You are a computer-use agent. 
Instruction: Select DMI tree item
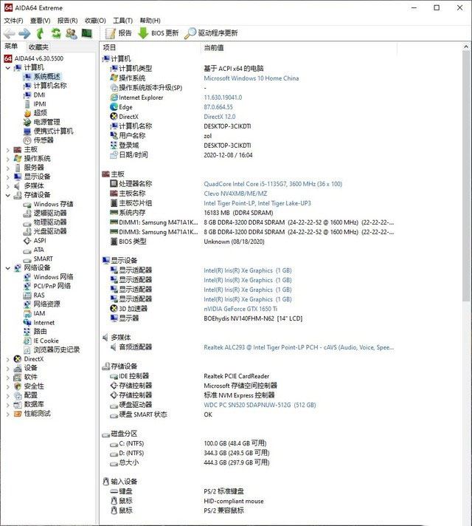(x=39, y=95)
